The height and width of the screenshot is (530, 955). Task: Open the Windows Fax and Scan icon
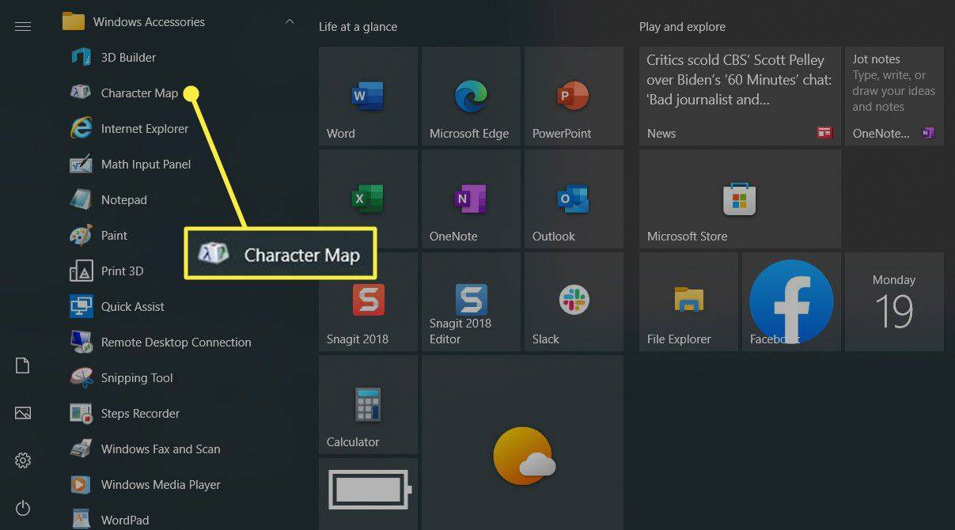pos(81,449)
